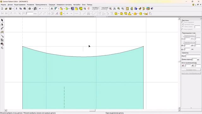Expand dropdown beside yellow piece outline icon
Viewport: 202px width, 114px height.
(x=64, y=13)
